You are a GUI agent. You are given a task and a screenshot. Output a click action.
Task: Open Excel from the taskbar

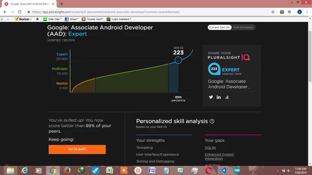tap(110, 170)
